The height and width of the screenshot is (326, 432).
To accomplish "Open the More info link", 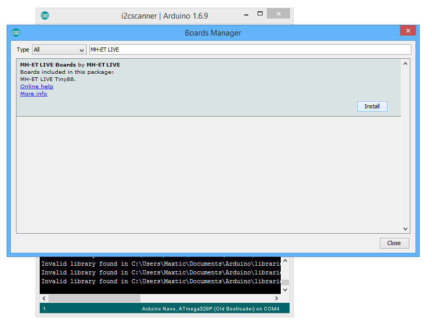I will (x=34, y=93).
